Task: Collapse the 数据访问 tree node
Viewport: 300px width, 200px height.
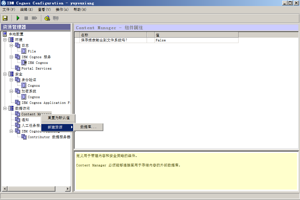Action: (5, 109)
